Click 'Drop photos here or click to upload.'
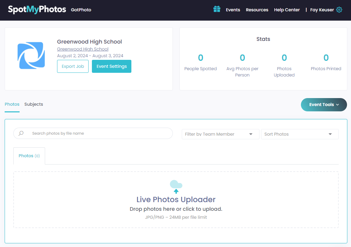Image resolution: width=351 pixels, height=247 pixels. point(176,209)
